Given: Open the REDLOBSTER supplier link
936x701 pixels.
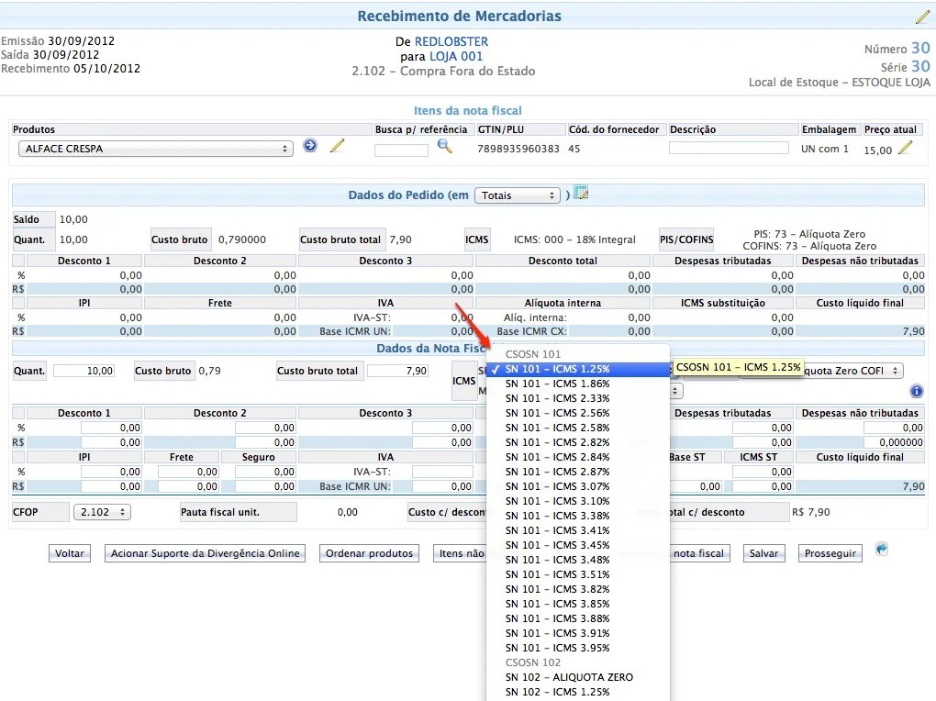Looking at the screenshot, I should tap(451, 41).
